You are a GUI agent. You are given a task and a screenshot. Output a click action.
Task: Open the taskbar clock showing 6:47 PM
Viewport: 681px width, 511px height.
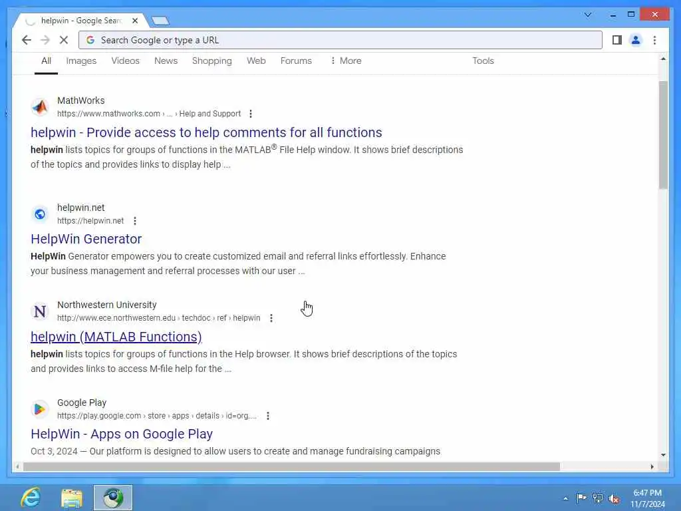coord(647,498)
